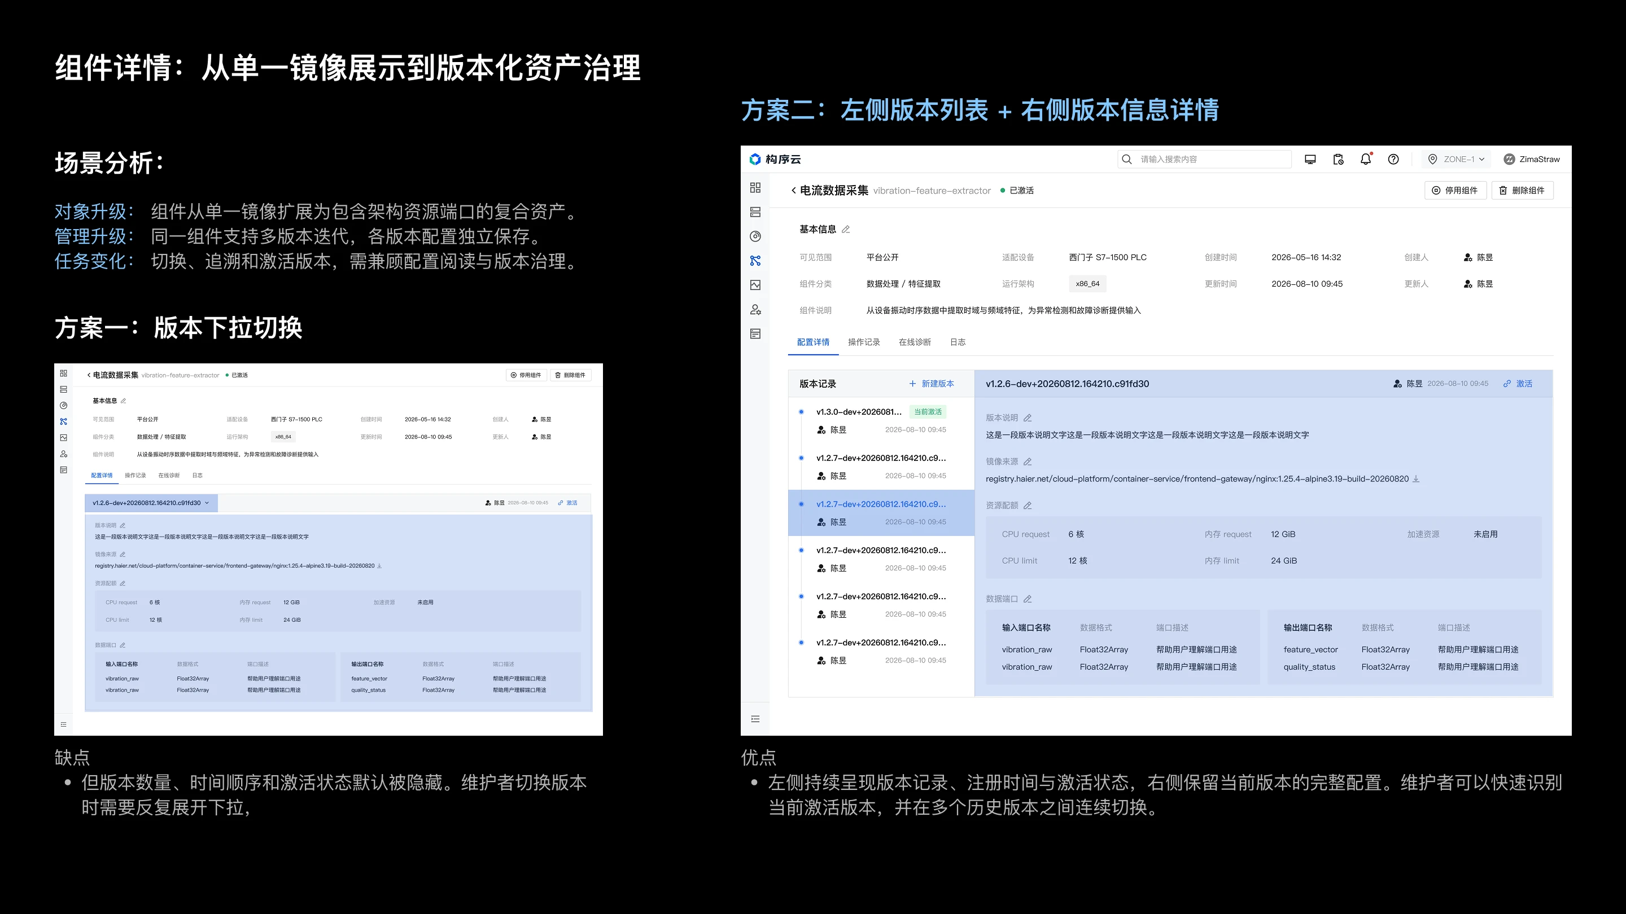
Task: Select chart image icon in right mockup sidebar
Action: coord(755,285)
